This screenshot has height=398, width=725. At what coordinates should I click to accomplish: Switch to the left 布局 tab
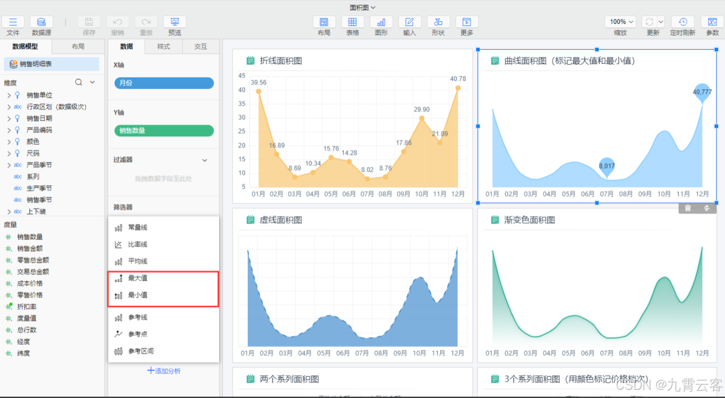(78, 47)
